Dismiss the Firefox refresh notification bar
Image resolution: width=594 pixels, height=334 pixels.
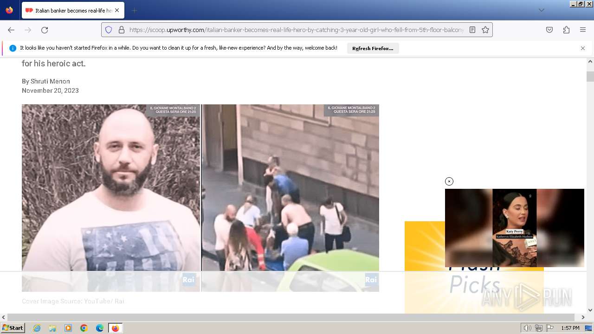(x=583, y=48)
